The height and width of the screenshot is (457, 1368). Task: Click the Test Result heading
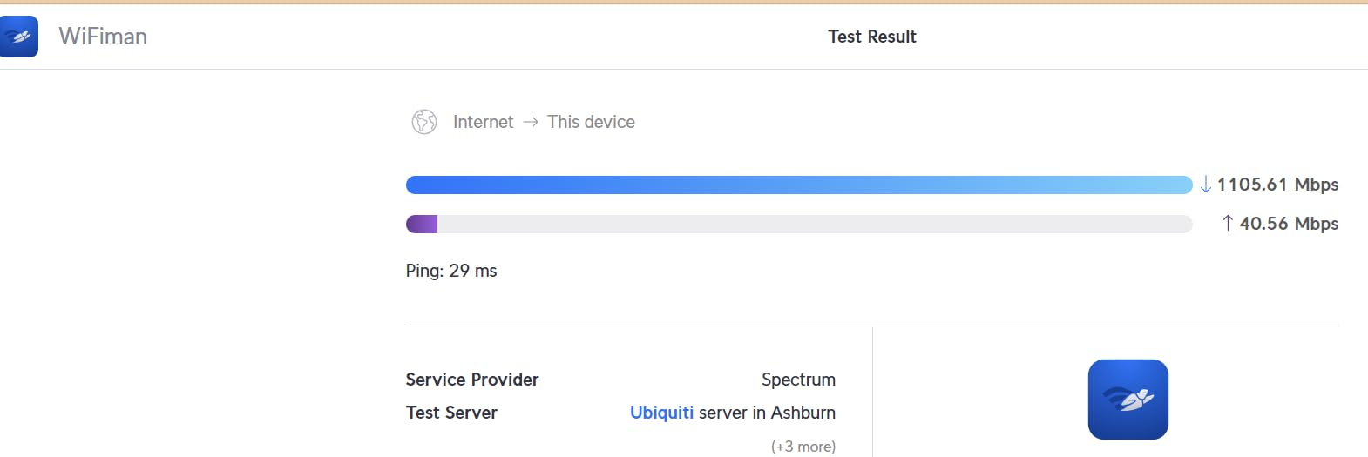point(871,37)
